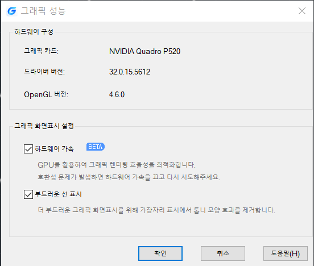This screenshot has height=266, width=314.
Task: Click the NVIDIA Quadro P520 graphics card value
Action: (144, 52)
